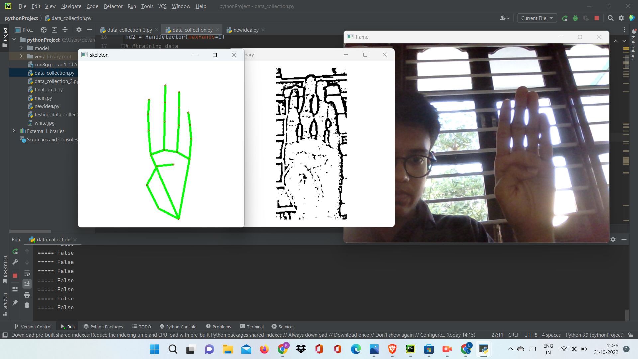Image resolution: width=638 pixels, height=359 pixels.
Task: Select white.jpg in project tree
Action: (45, 123)
